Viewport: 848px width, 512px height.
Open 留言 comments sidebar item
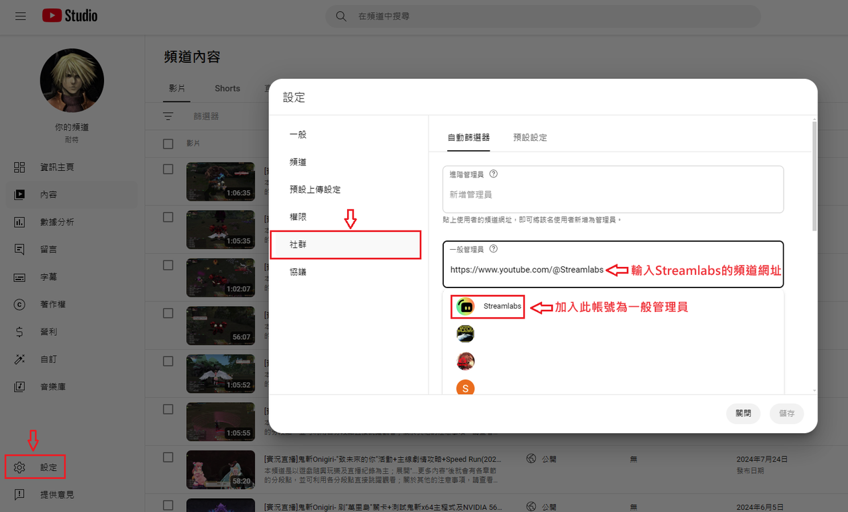[x=72, y=249]
